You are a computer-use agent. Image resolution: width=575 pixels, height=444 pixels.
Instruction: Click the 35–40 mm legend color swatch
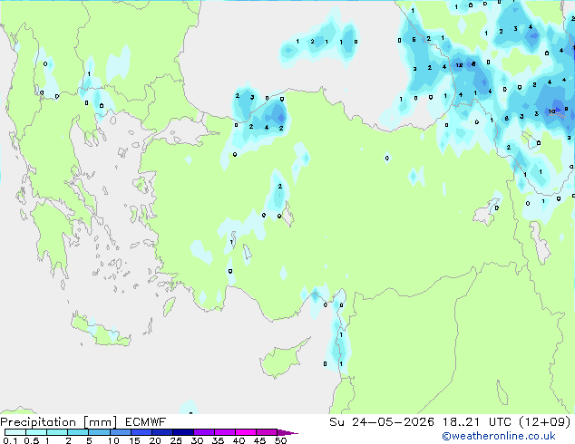225,432
